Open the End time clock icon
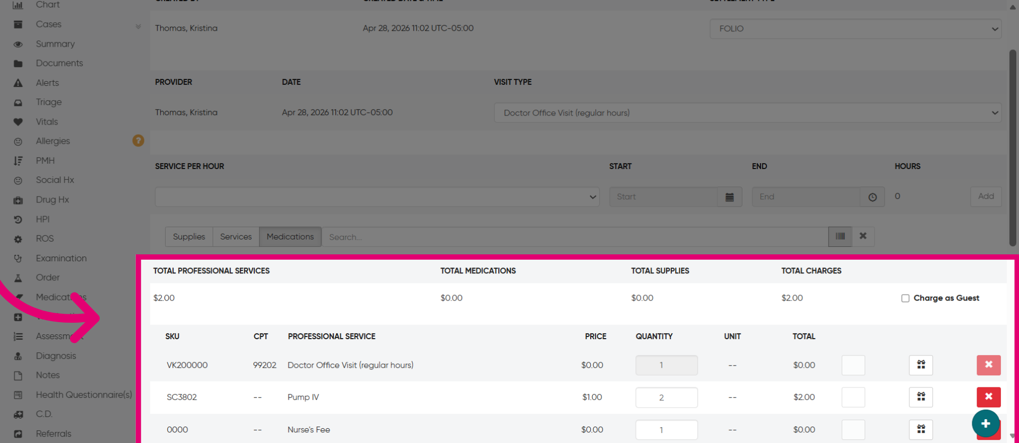This screenshot has width=1019, height=443. (x=873, y=197)
